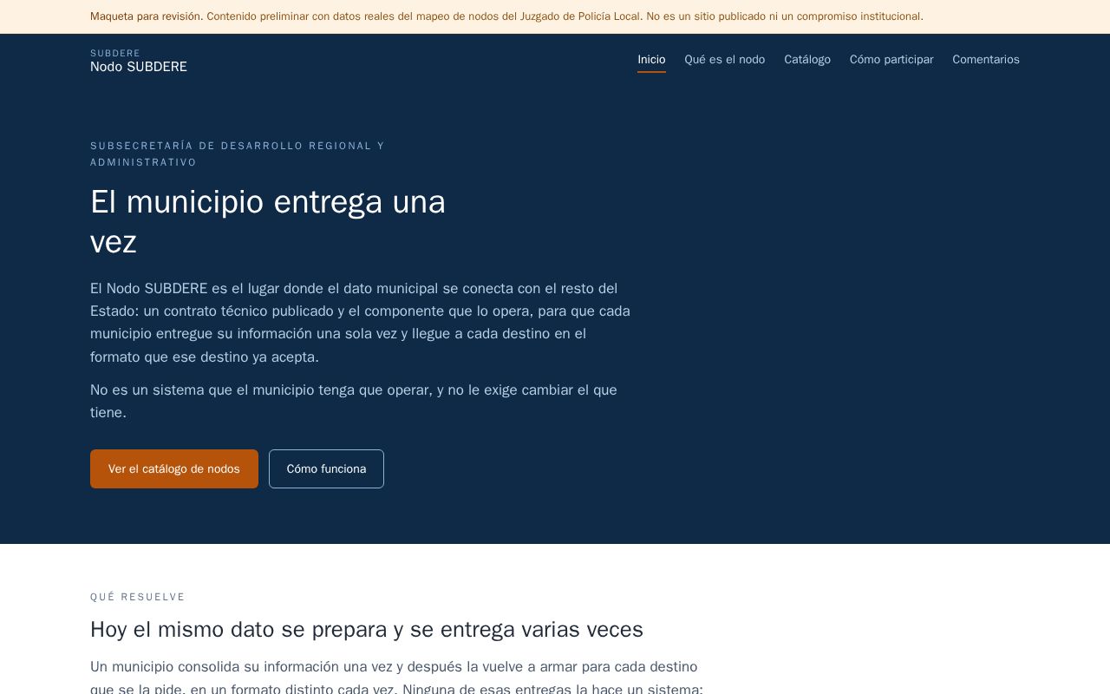Click paragraph starting El Nodo SUBDERE es el lugar
Viewport: 1110px width, 694px height.
tap(360, 322)
